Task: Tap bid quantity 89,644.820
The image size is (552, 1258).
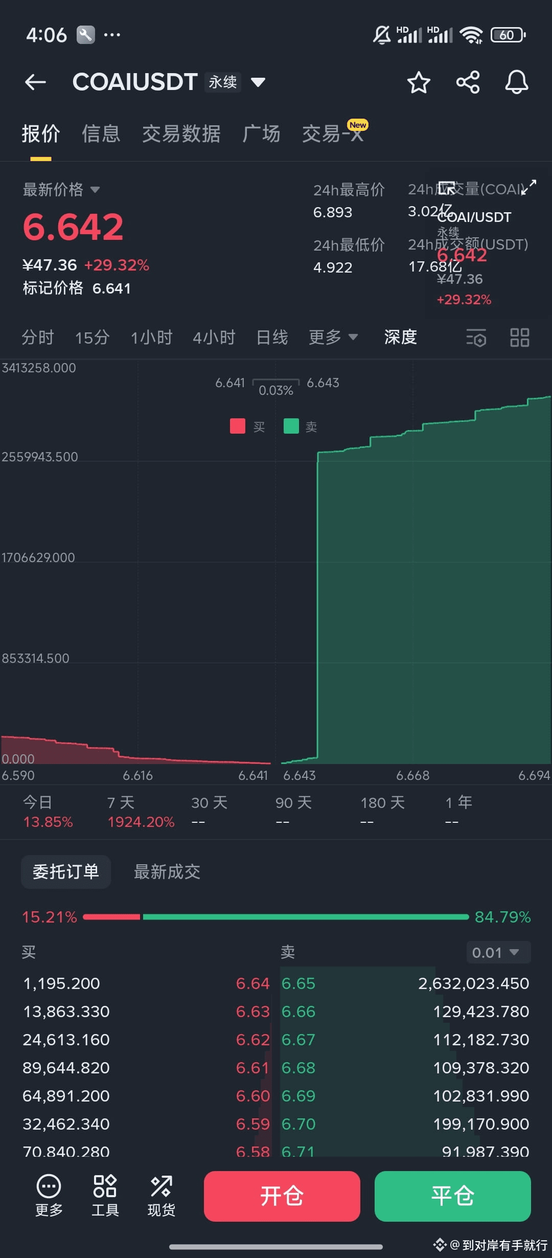Action: (66, 1068)
